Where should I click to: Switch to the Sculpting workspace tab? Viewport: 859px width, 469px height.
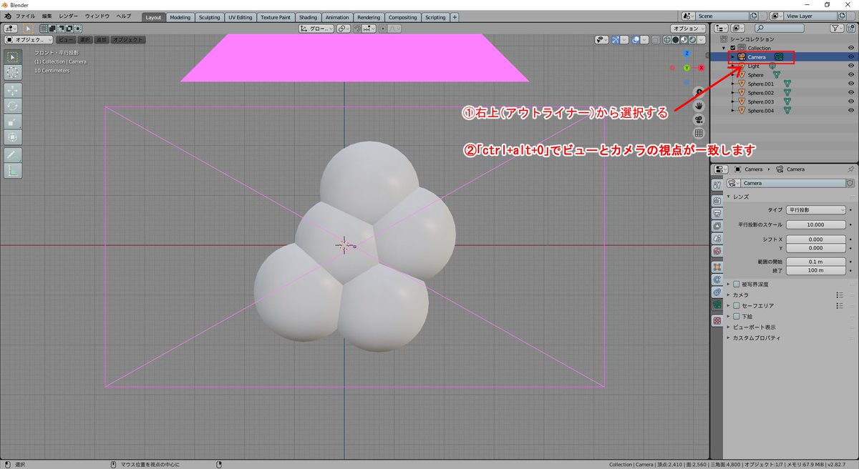[209, 17]
